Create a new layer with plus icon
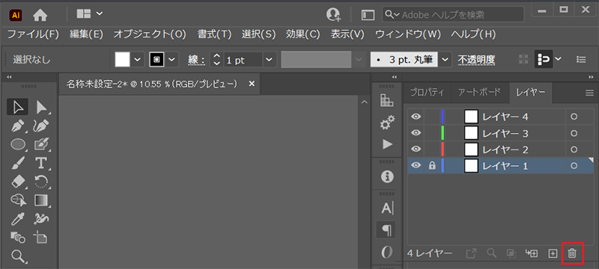 click(x=553, y=253)
